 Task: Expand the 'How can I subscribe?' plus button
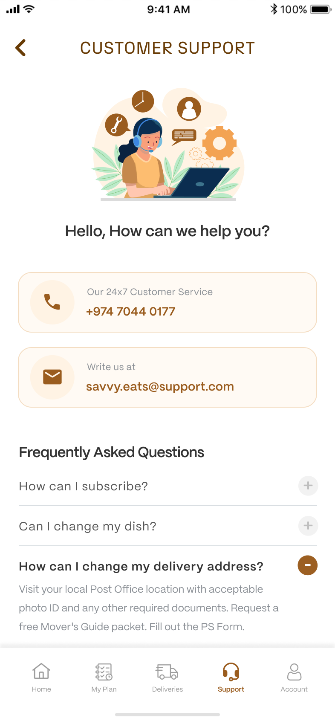308,486
